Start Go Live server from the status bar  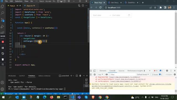click(x=76, y=94)
